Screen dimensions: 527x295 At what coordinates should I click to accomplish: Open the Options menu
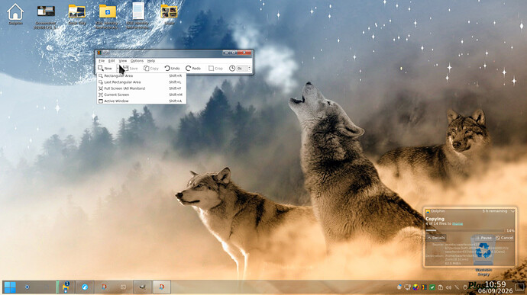coord(137,61)
